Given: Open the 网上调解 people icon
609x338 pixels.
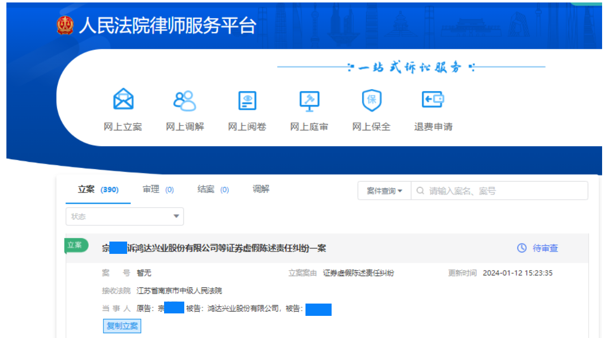Looking at the screenshot, I should [x=185, y=100].
